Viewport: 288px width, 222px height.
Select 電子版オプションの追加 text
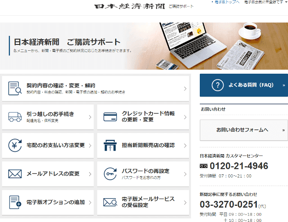tap(55, 202)
